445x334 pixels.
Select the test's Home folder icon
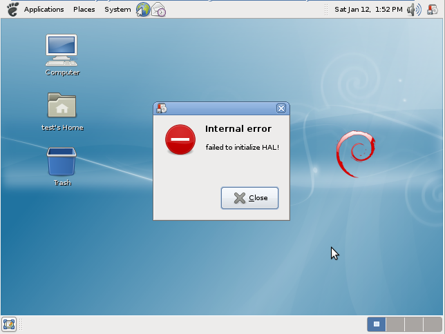tap(62, 112)
